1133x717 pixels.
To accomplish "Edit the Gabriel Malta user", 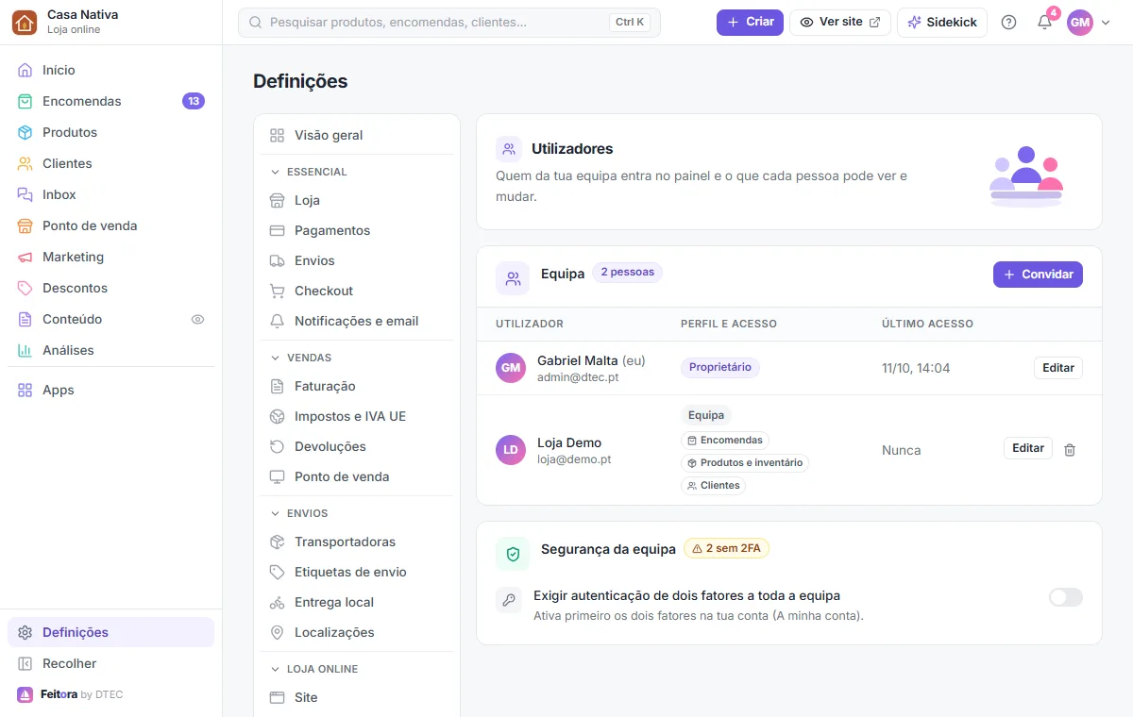I will (1058, 368).
